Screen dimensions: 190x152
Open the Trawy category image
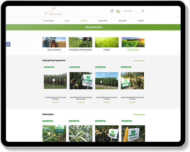point(107,42)
